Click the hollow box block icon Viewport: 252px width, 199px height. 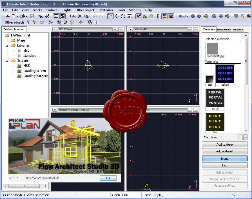pos(199,16)
